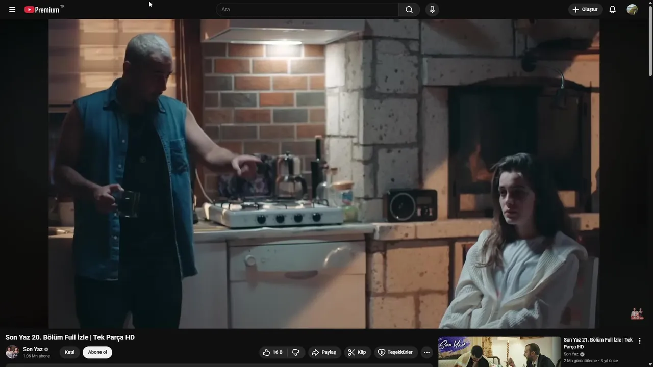Click the search magnifier button
This screenshot has height=367, width=653.
tap(409, 10)
